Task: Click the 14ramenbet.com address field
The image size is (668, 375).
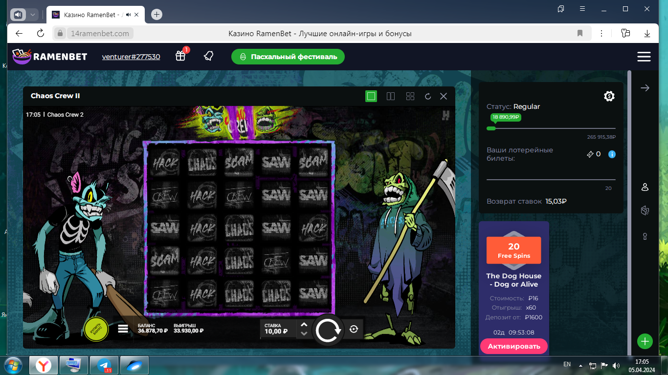Action: [100, 33]
